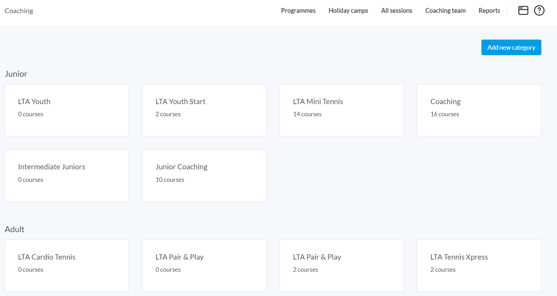Switch to All sessions
Image resolution: width=557 pixels, height=296 pixels.
coord(396,11)
